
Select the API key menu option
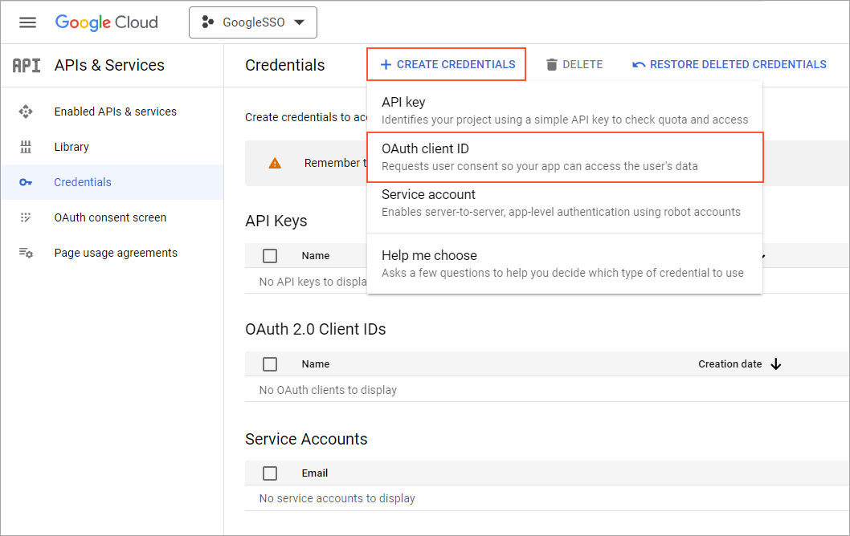tap(564, 111)
